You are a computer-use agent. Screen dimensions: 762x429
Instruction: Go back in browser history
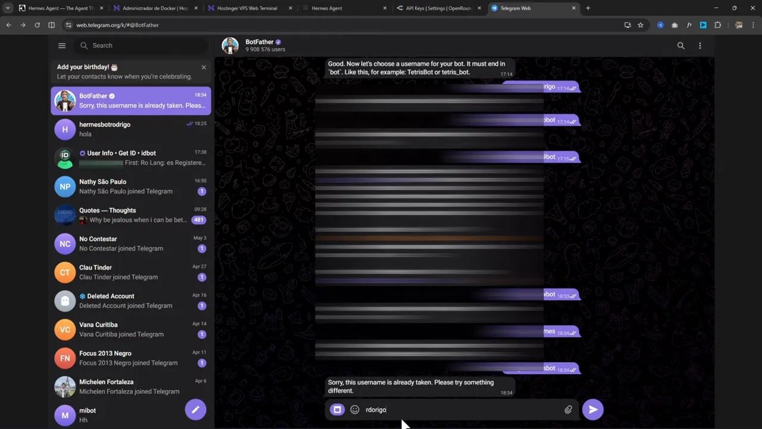click(x=9, y=25)
